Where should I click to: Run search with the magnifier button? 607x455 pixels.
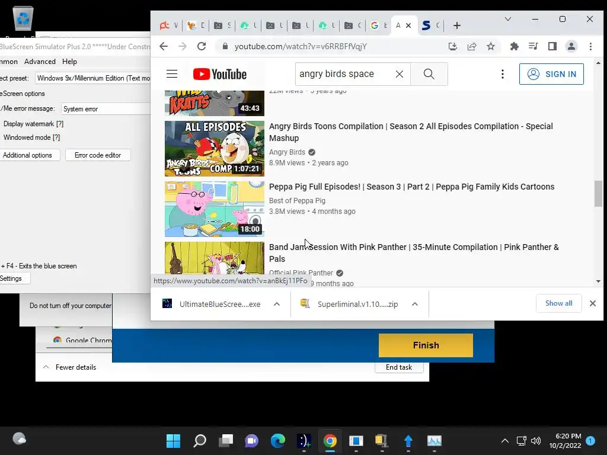tap(429, 74)
